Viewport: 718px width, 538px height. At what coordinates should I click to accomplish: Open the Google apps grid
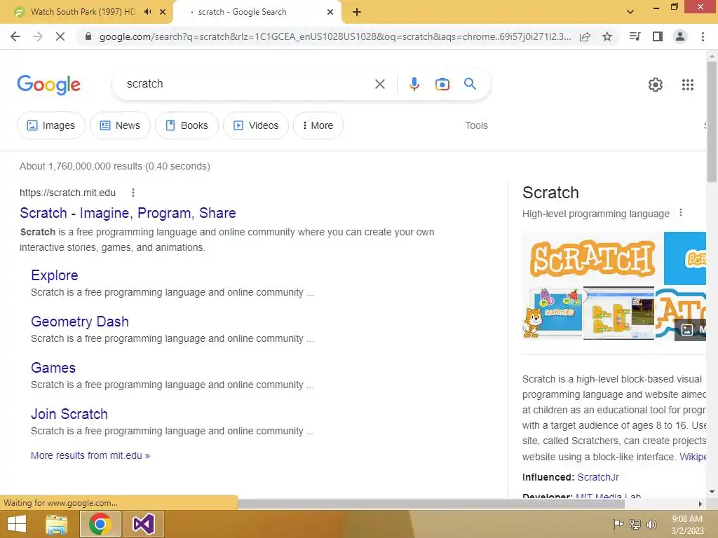687,85
